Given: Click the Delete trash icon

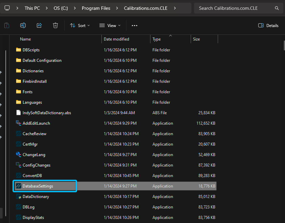Looking at the screenshot, I should [x=55, y=25].
